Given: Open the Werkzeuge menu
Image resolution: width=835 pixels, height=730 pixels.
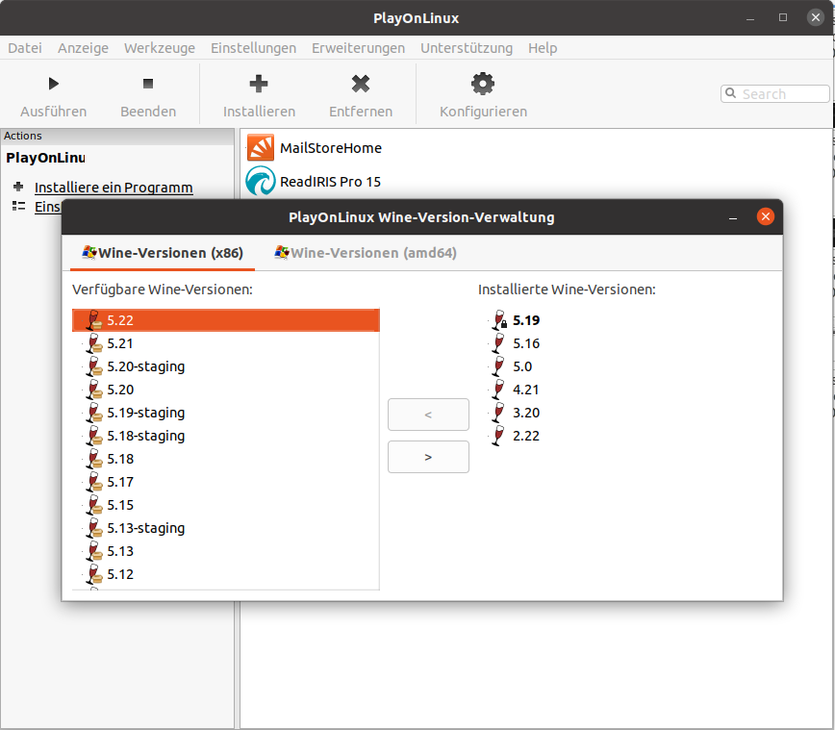Looking at the screenshot, I should (x=159, y=47).
